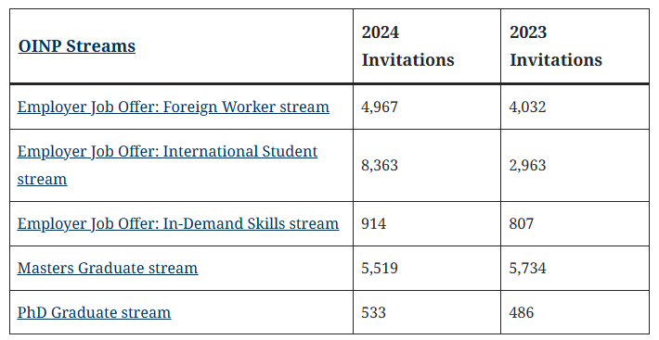Click the word 'stream' on wrapped link line
The width and height of the screenshot is (659, 340).
click(42, 180)
